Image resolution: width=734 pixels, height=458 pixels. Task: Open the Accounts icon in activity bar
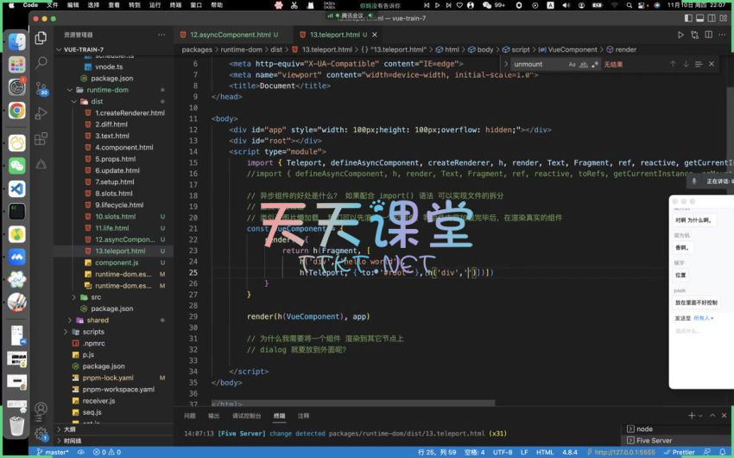[41, 409]
